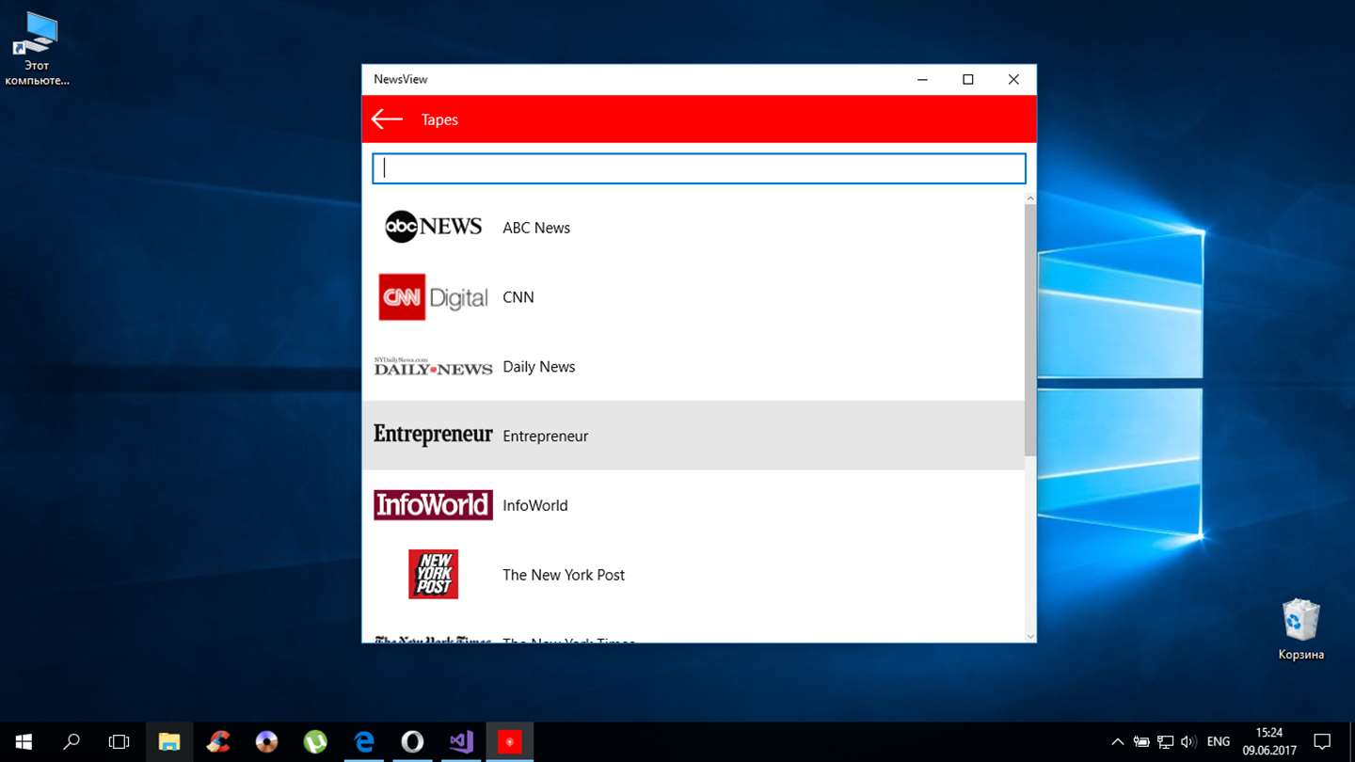Image resolution: width=1355 pixels, height=762 pixels.
Task: Click the scrollbar down arrow in the feed list
Action: tap(1030, 637)
